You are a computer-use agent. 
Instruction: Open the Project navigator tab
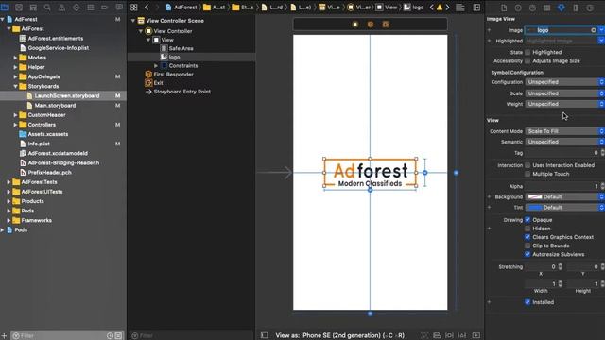5,8
